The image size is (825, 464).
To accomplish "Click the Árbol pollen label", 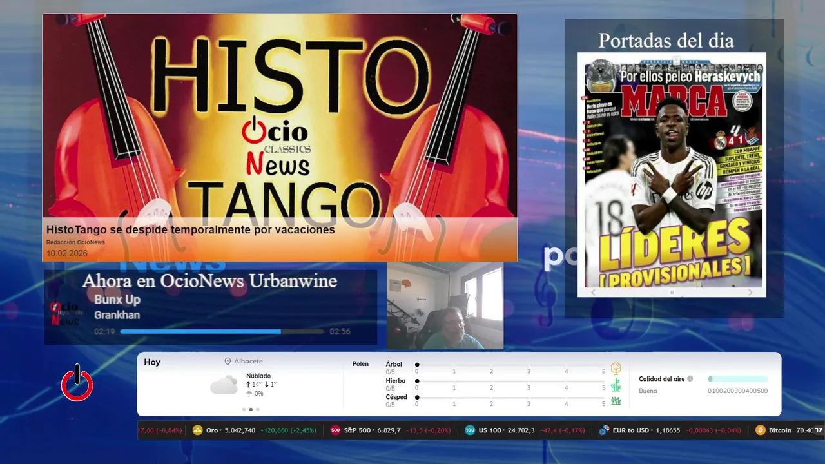I will point(394,364).
